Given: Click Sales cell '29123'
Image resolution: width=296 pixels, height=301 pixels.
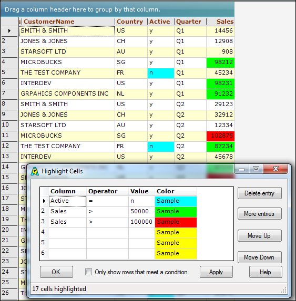Looking at the screenshot, I should pyautogui.click(x=220, y=105).
